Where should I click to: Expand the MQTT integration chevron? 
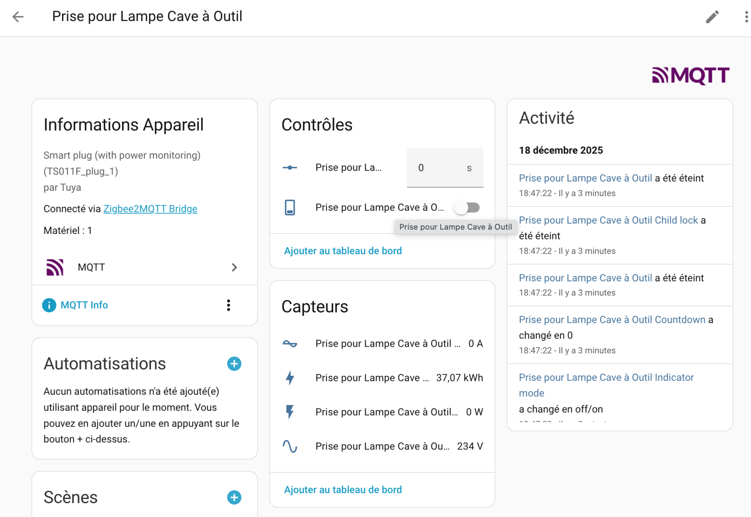[x=234, y=268]
